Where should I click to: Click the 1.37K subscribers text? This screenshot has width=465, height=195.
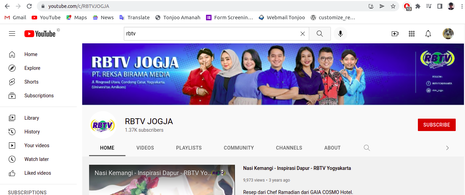(x=144, y=130)
